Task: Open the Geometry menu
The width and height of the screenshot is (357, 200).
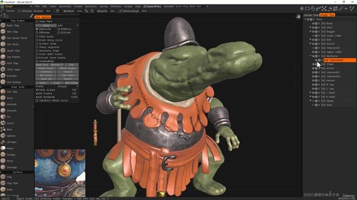Action: [91, 7]
